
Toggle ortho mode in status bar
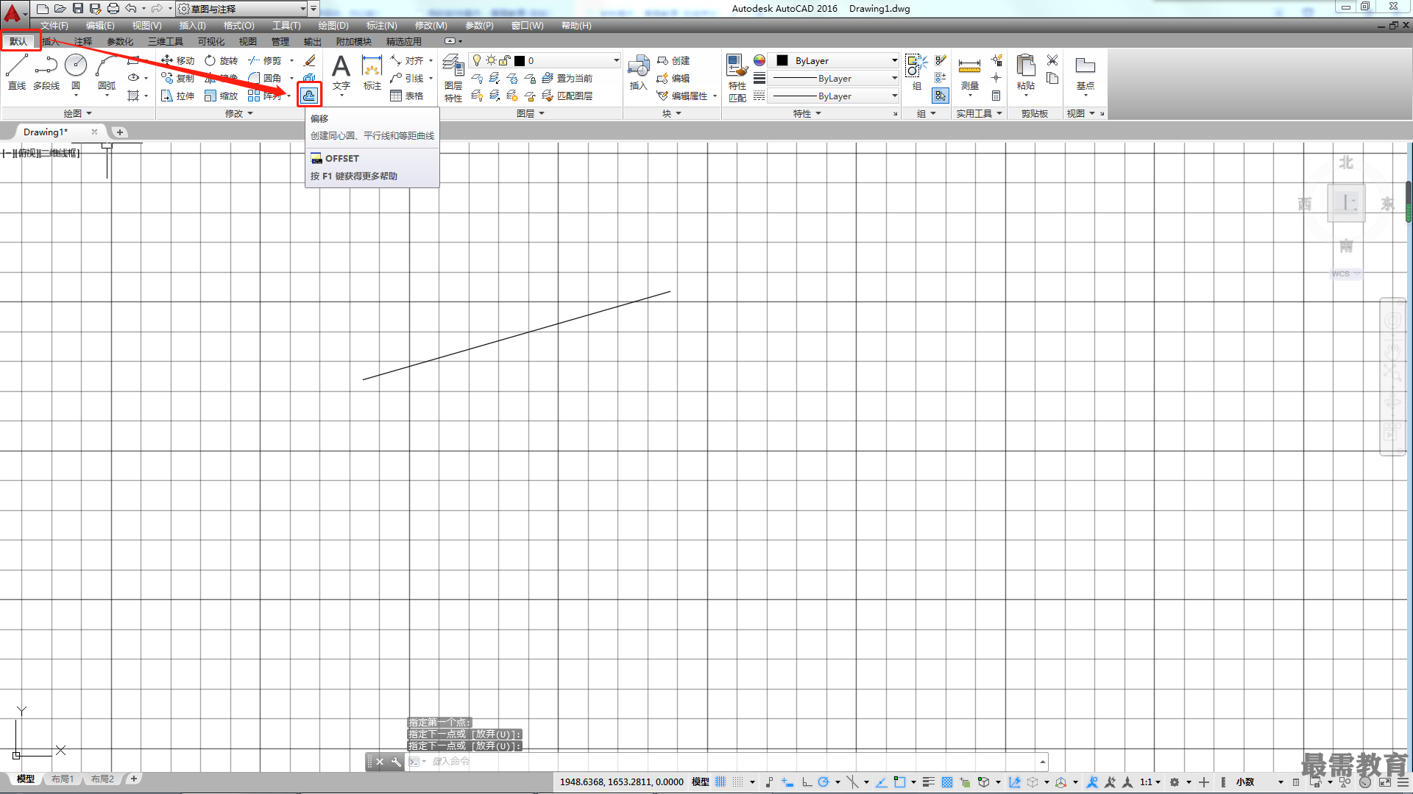pos(807,782)
